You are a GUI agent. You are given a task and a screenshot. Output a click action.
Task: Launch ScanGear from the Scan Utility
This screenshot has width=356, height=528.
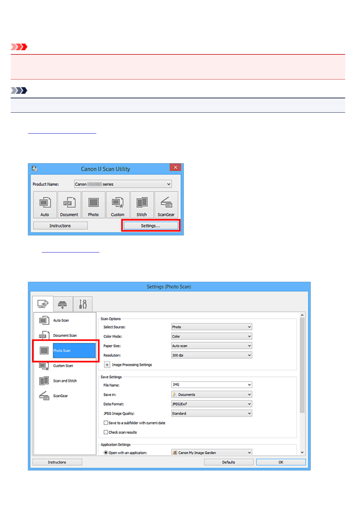tap(166, 205)
